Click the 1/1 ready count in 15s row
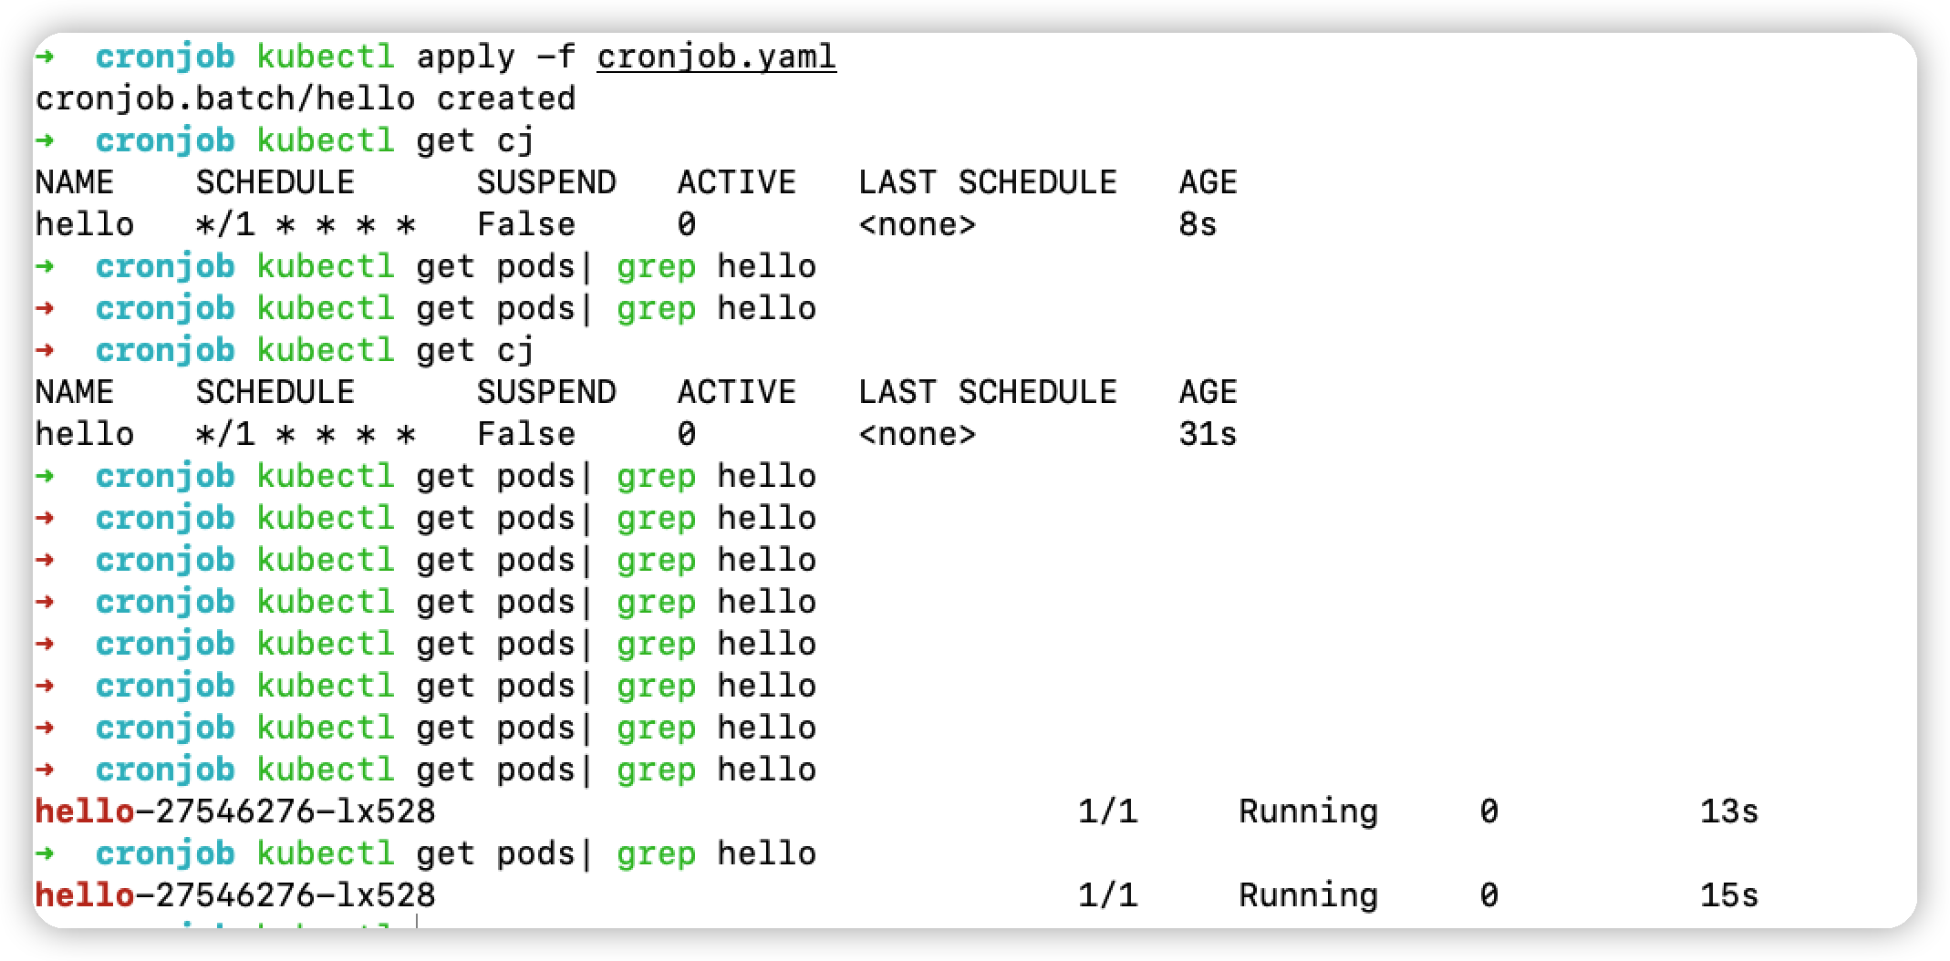Viewport: 1950px width, 961px height. (1107, 895)
